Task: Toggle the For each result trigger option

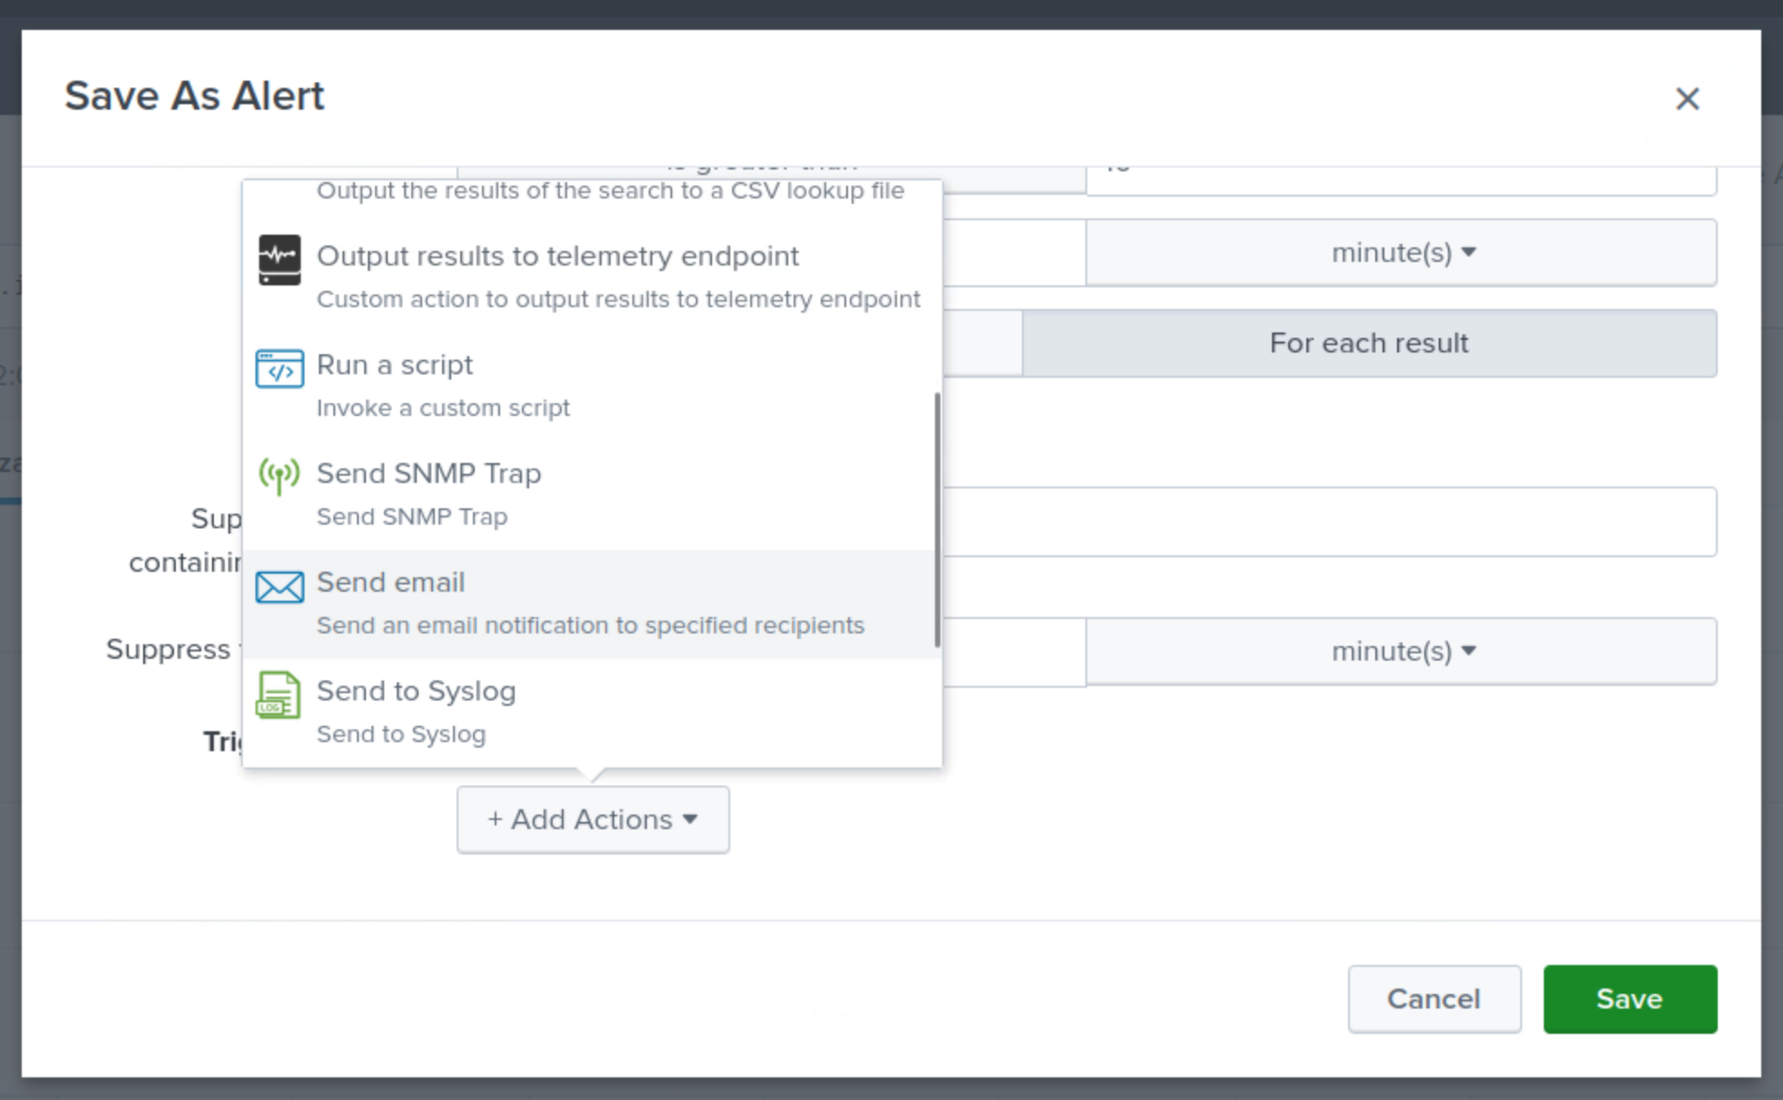Action: [1368, 343]
